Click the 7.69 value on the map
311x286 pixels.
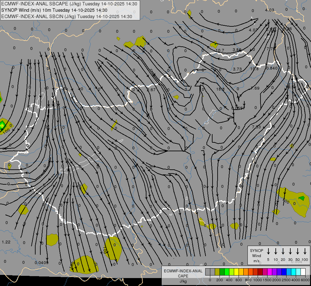255,88
